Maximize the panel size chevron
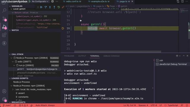 (x=184, y=56)
